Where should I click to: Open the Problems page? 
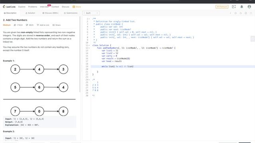click(33, 7)
